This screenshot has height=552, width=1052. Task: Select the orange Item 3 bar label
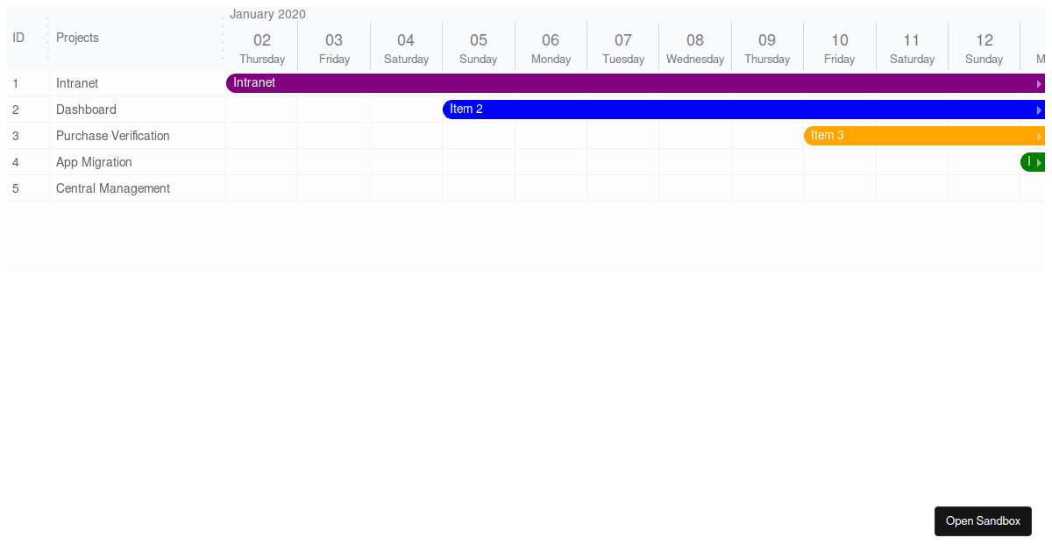click(827, 136)
